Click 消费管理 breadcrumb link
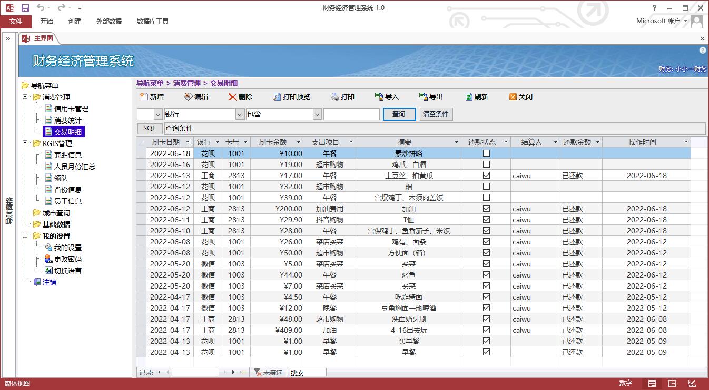The image size is (709, 390). click(x=187, y=83)
